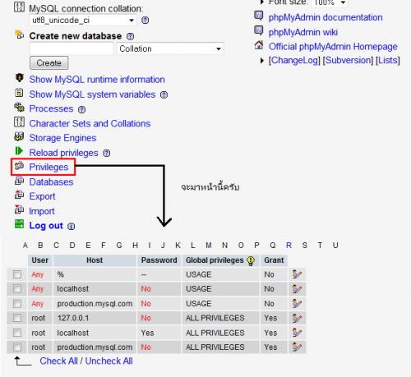Click the help icon beside Reload privileges
The width and height of the screenshot is (411, 377).
point(107,153)
